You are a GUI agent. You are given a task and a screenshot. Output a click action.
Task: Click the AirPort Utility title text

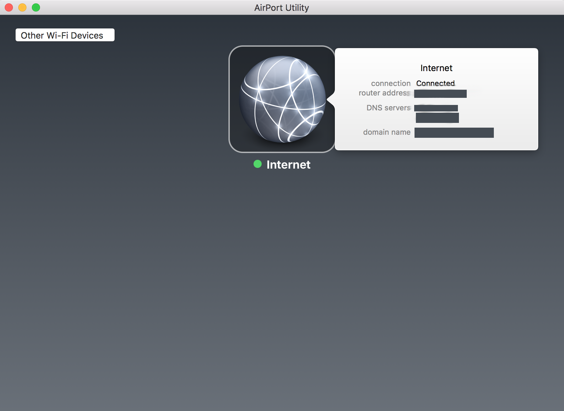(282, 8)
